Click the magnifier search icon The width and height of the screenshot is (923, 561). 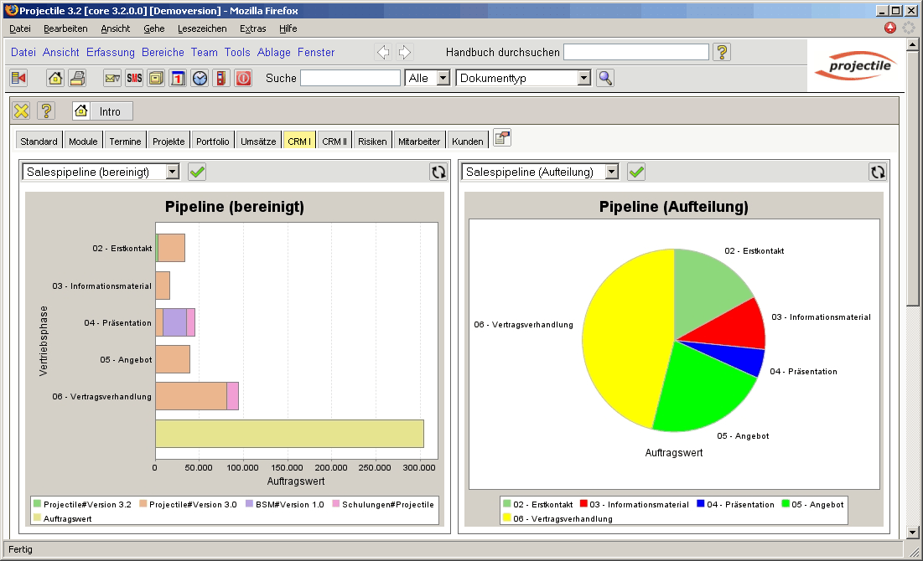[x=604, y=78]
